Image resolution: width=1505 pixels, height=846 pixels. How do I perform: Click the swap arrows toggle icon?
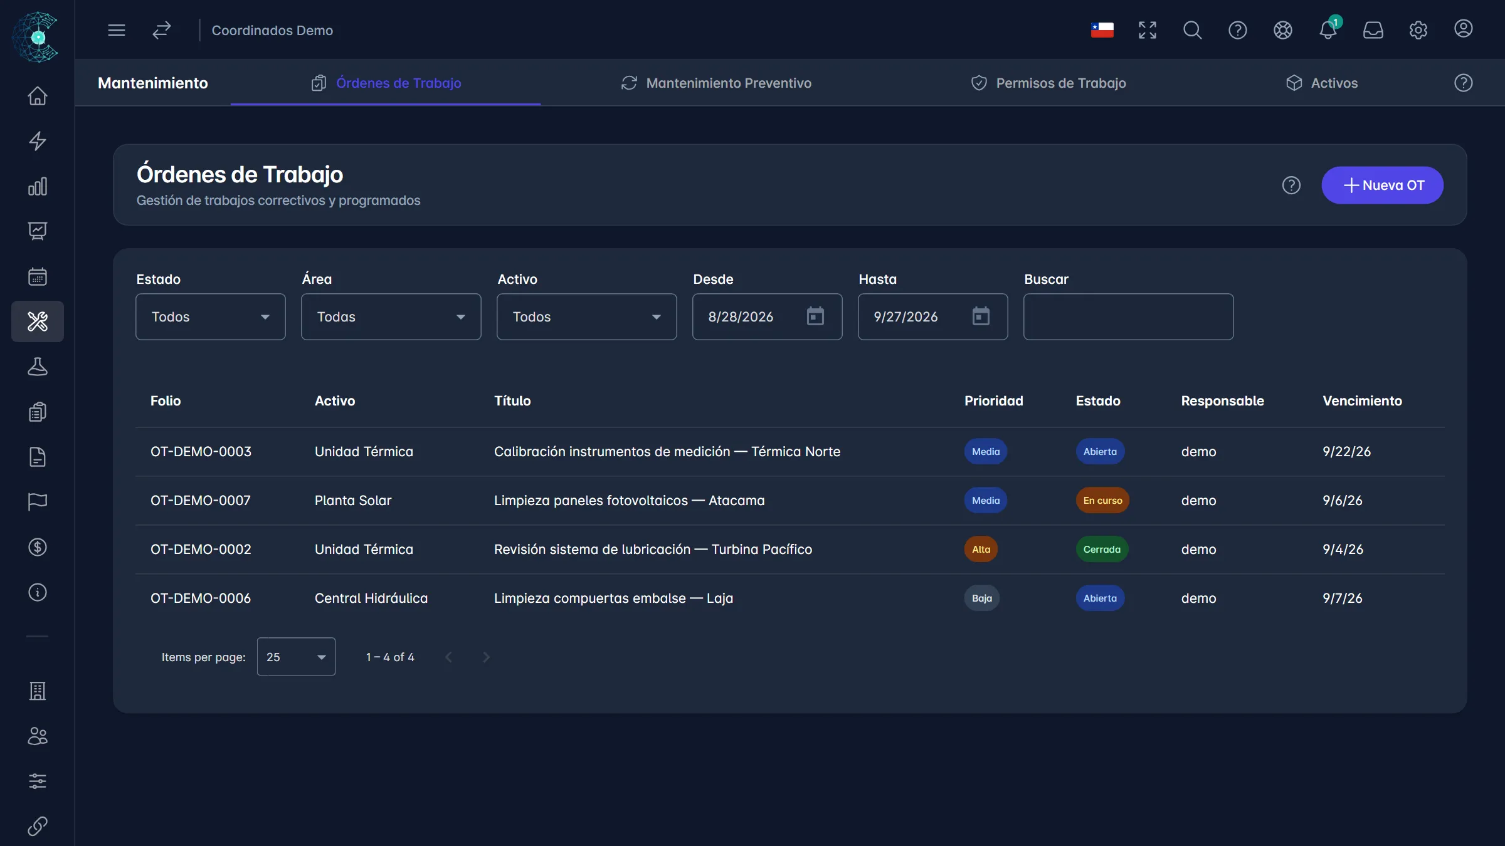[162, 30]
